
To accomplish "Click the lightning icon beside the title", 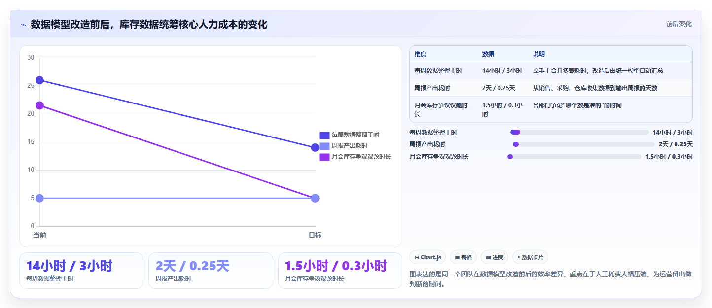I will tap(23, 25).
